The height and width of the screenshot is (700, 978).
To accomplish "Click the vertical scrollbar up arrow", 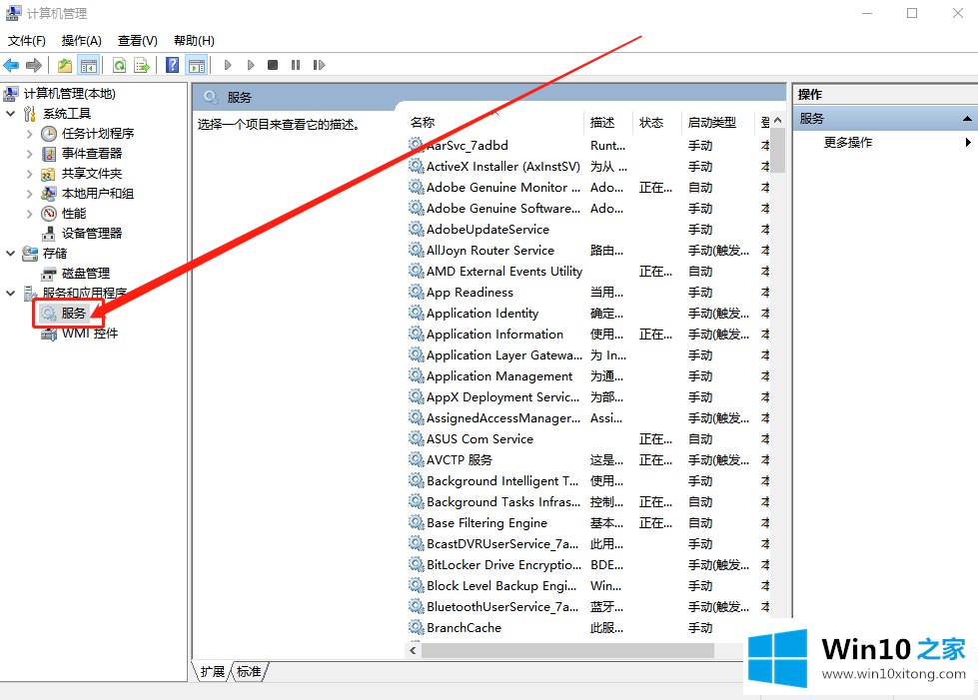I will tap(777, 120).
